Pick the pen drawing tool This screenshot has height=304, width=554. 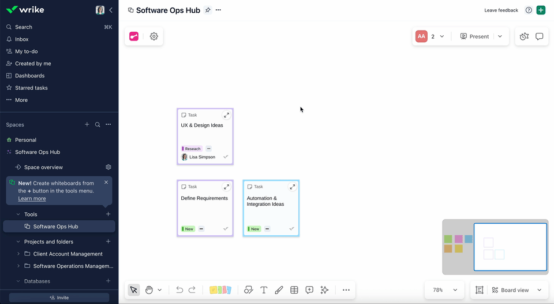click(279, 290)
